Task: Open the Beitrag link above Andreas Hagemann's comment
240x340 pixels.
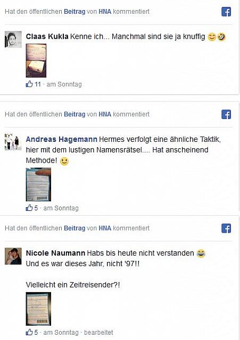Action: tap(75, 114)
